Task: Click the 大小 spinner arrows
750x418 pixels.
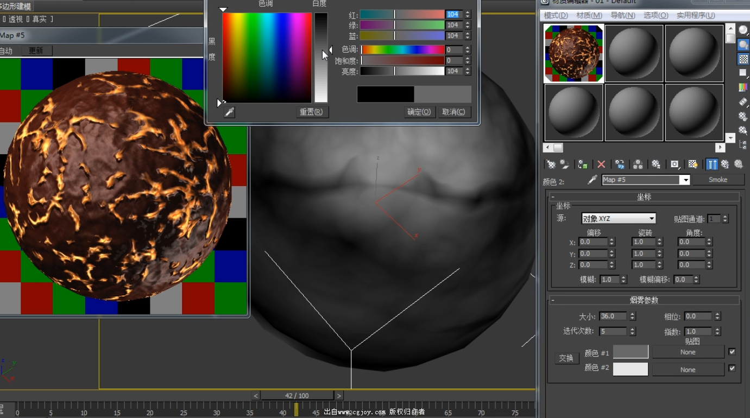Action: (x=633, y=316)
